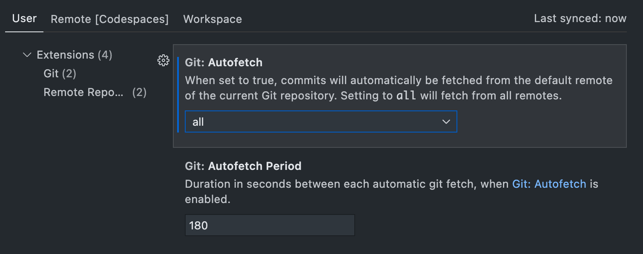Collapse Extensions (4) using its arrow

(x=27, y=54)
